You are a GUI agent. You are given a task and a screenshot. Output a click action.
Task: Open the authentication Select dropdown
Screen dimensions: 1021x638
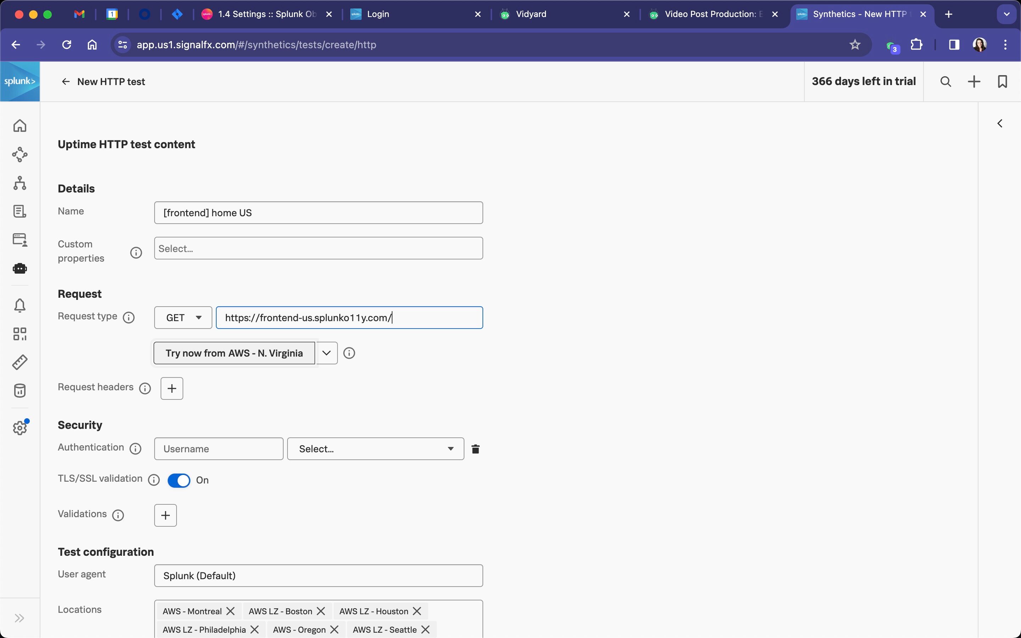click(x=375, y=449)
